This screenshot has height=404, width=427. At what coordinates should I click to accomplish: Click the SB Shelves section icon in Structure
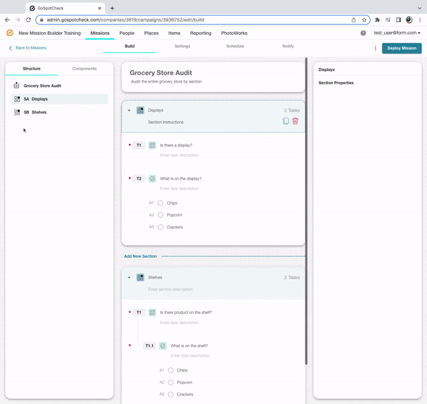pos(17,113)
